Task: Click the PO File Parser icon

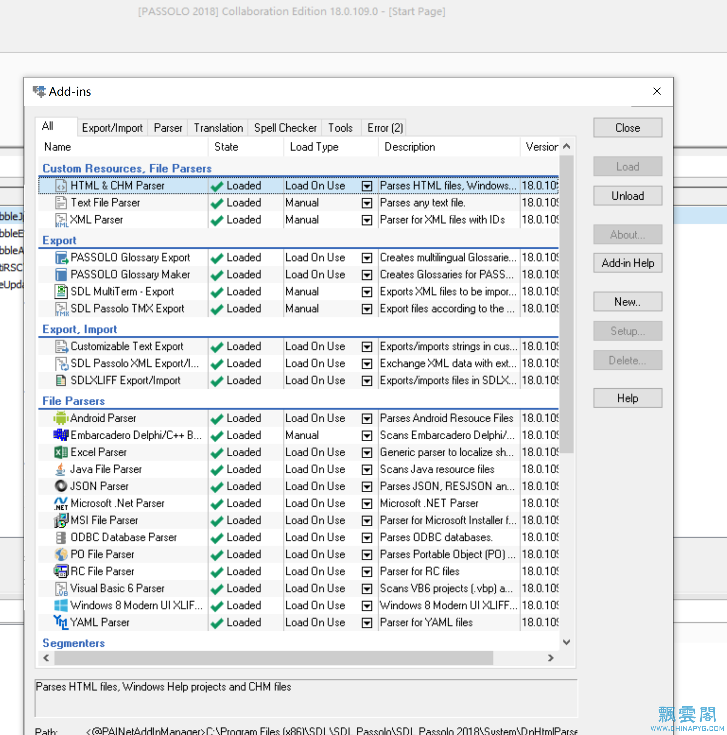Action: 61,555
